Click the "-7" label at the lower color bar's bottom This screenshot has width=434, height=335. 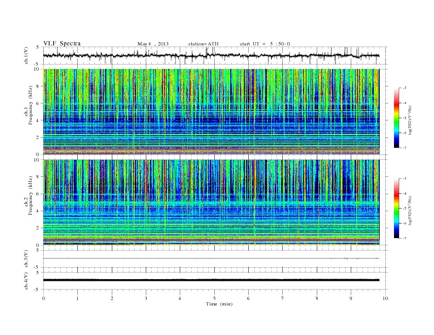(x=404, y=238)
